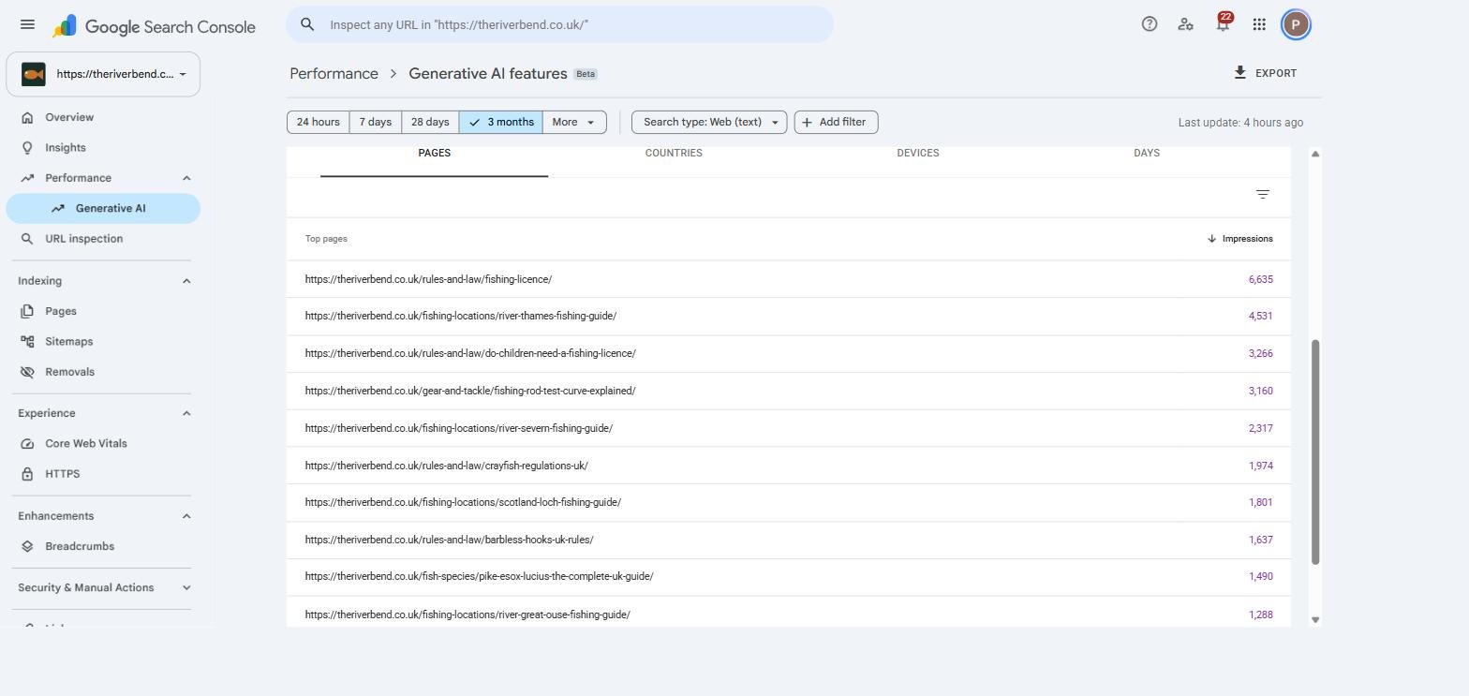Open the More date range dropdown

(574, 122)
